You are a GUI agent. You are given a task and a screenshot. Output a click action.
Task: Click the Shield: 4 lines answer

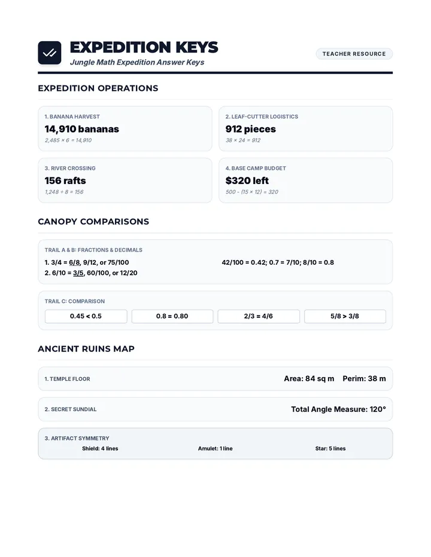100,449
